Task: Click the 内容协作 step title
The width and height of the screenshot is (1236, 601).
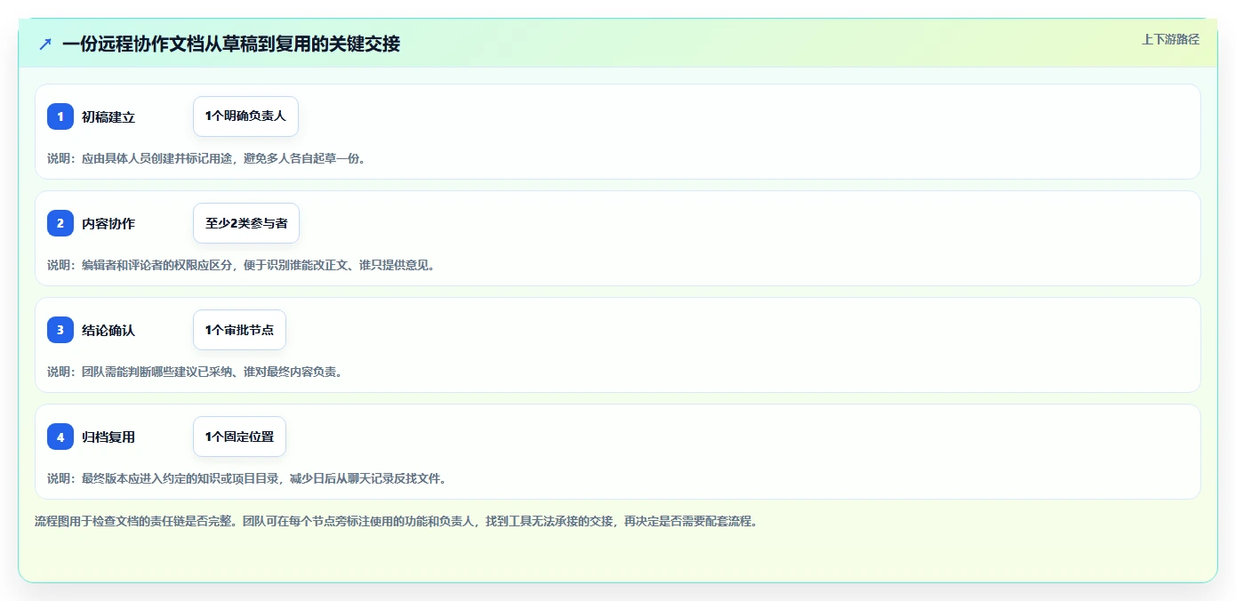Action: click(108, 223)
